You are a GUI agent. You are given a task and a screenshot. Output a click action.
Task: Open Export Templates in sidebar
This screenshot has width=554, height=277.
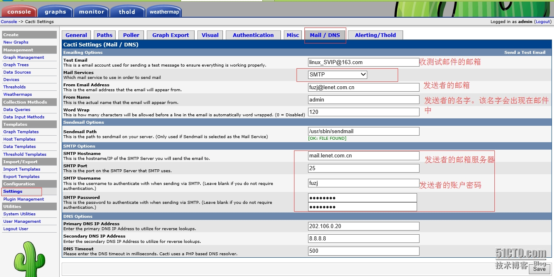[x=21, y=176]
